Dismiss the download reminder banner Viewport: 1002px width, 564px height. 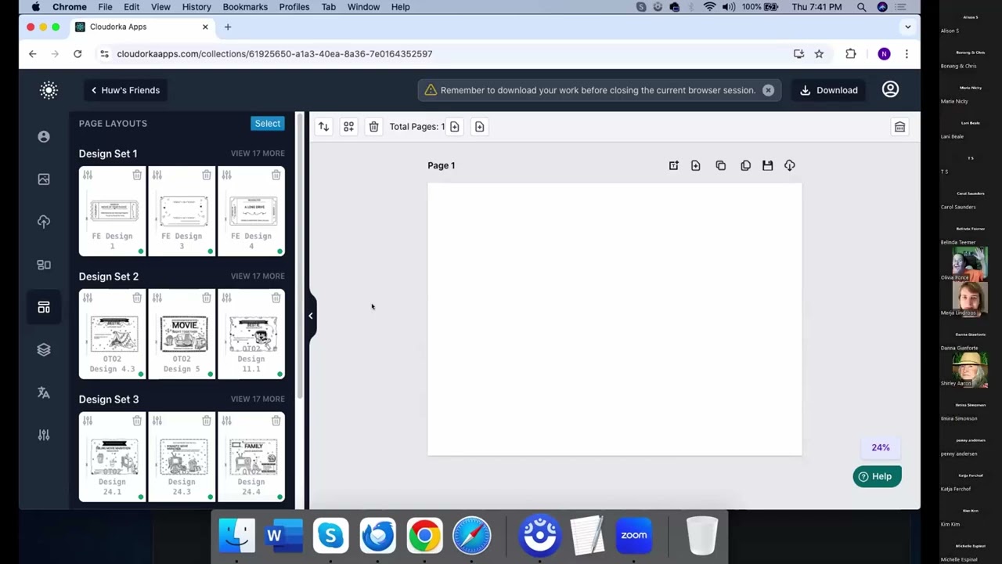(768, 90)
